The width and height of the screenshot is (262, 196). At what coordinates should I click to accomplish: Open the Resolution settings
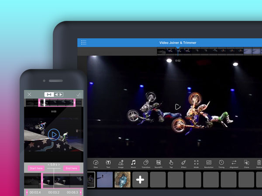(x=209, y=163)
